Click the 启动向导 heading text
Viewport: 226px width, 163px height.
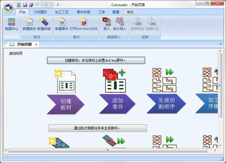(x=16, y=53)
